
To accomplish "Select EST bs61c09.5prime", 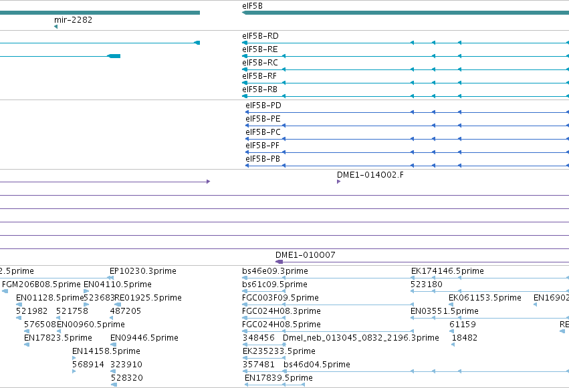I will click(x=275, y=284).
